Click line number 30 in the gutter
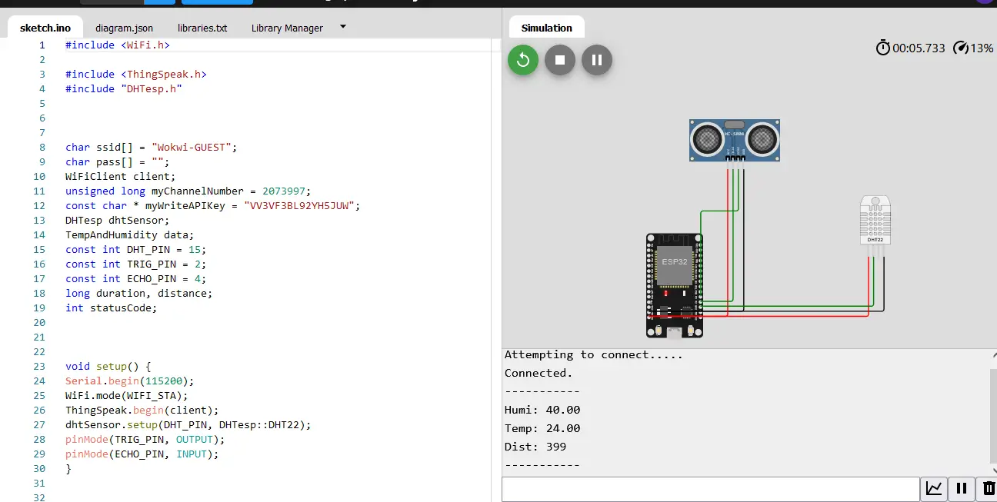Image resolution: width=997 pixels, height=502 pixels. [39, 469]
